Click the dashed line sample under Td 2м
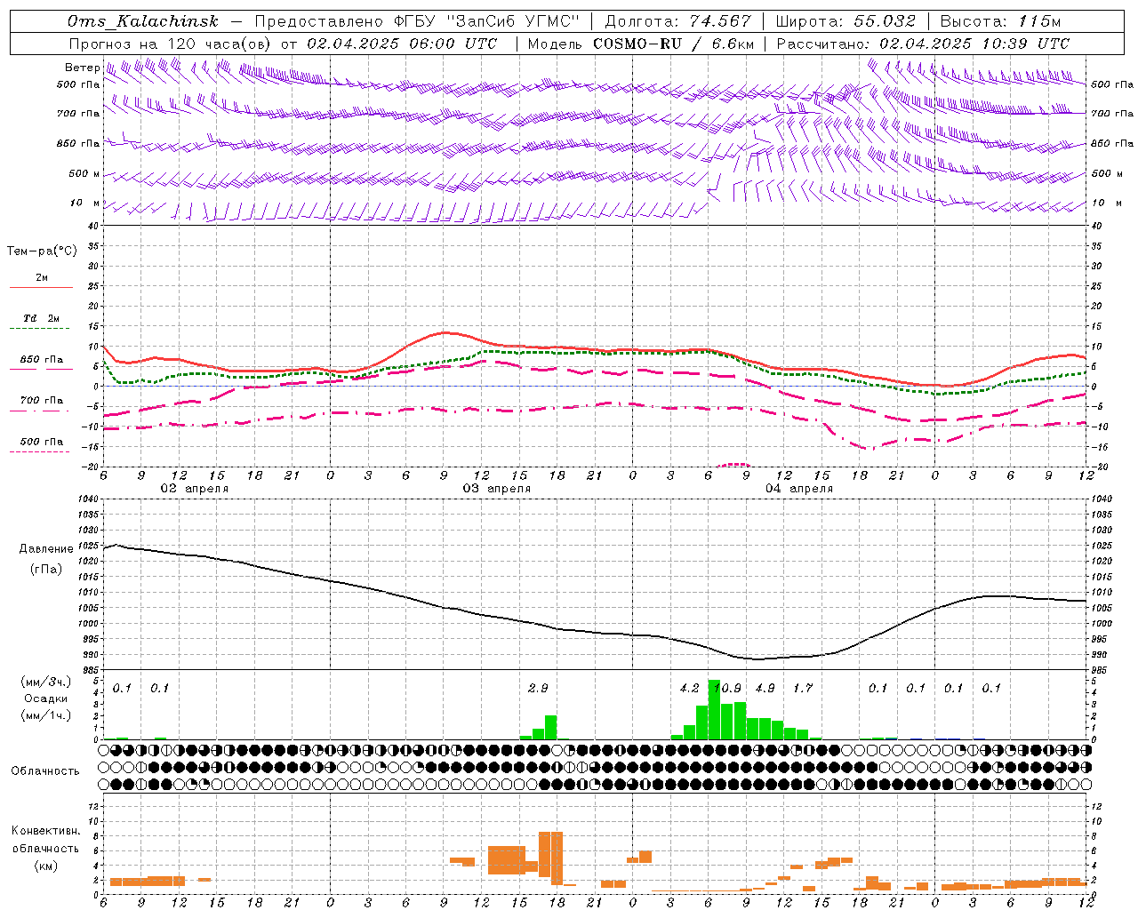Image resolution: width=1138 pixels, height=910 pixels. coord(41,329)
